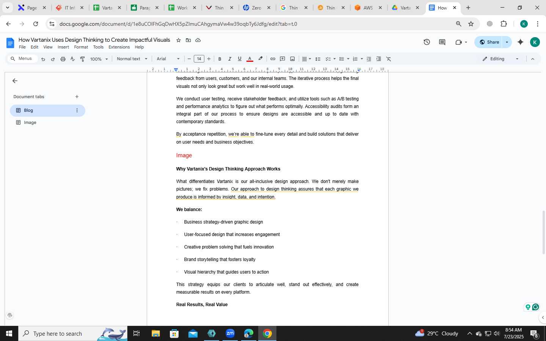Toggle checklist formatting
The width and height of the screenshot is (546, 341).
click(x=328, y=59)
